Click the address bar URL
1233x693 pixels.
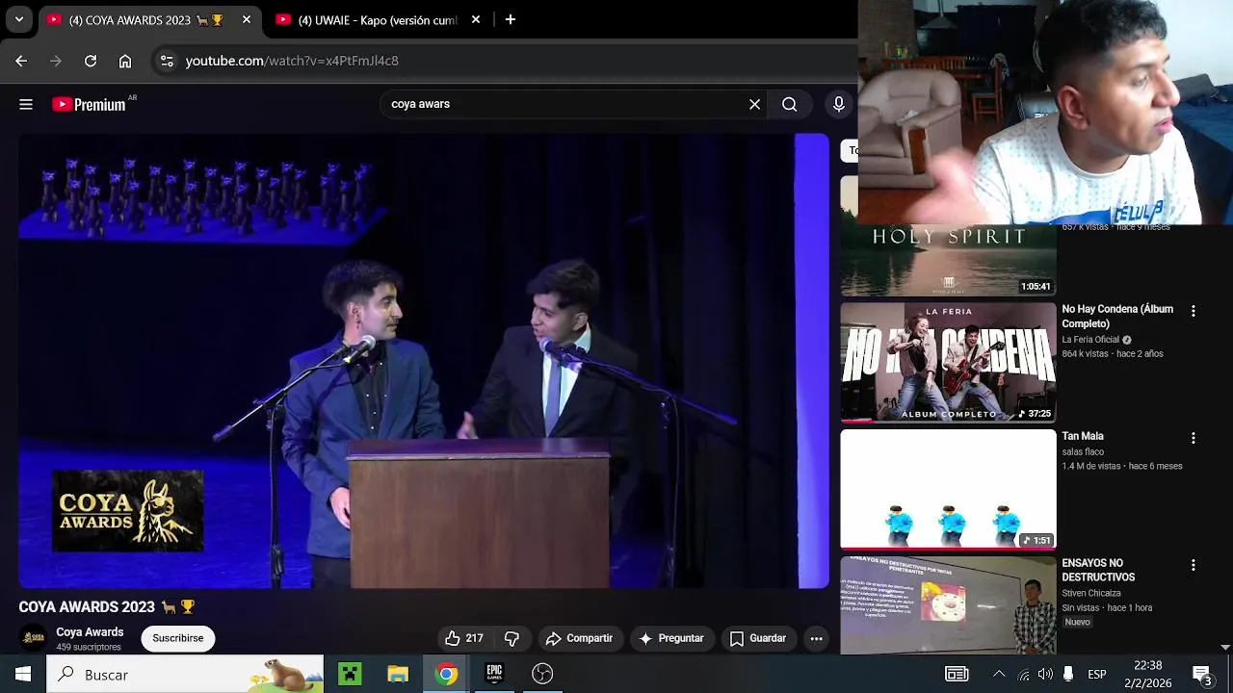point(292,61)
